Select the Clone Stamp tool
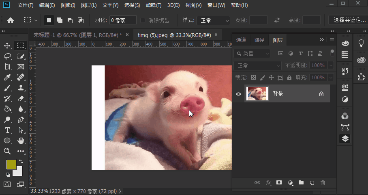This screenshot has height=195, width=368. (21, 88)
